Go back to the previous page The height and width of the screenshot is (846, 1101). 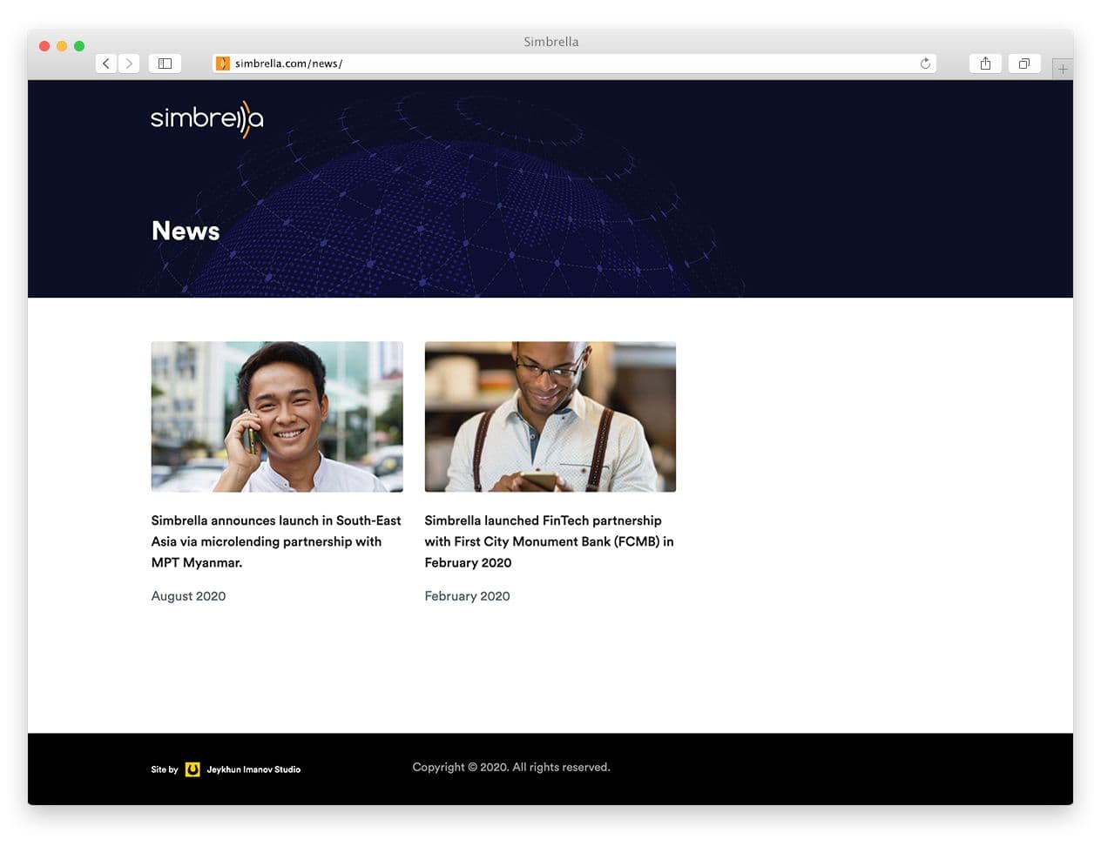click(106, 64)
